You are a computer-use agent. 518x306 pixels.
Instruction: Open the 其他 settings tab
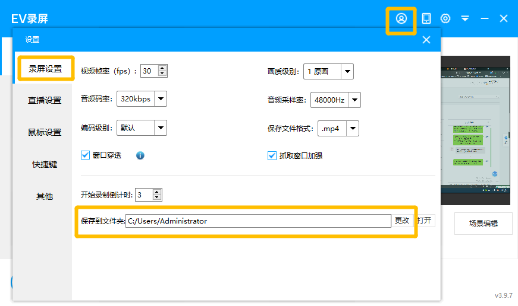coord(45,196)
